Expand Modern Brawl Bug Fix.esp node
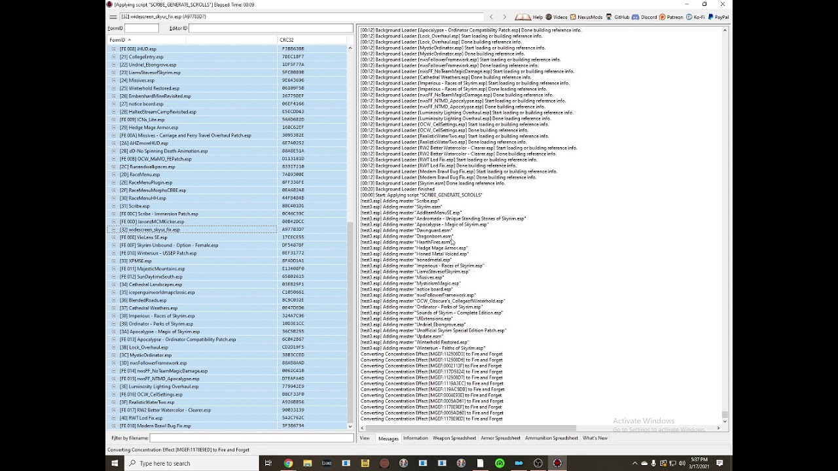This screenshot has width=838, height=471. click(113, 426)
